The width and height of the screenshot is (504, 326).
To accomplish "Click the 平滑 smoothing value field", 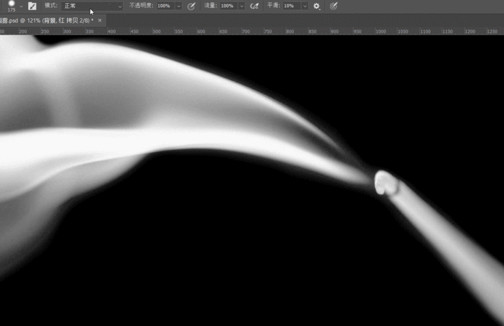I will click(x=290, y=6).
